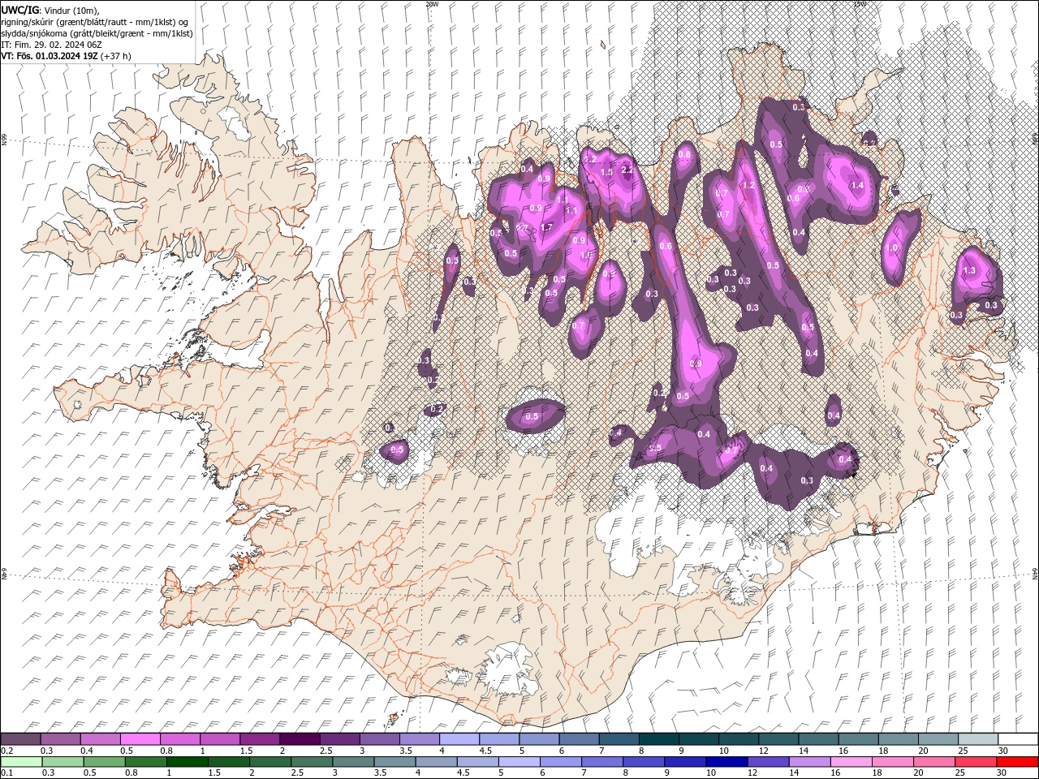Select bottom legend swatch between 0.5 and 0.8
This screenshot has height=779, width=1039.
pyautogui.click(x=105, y=762)
